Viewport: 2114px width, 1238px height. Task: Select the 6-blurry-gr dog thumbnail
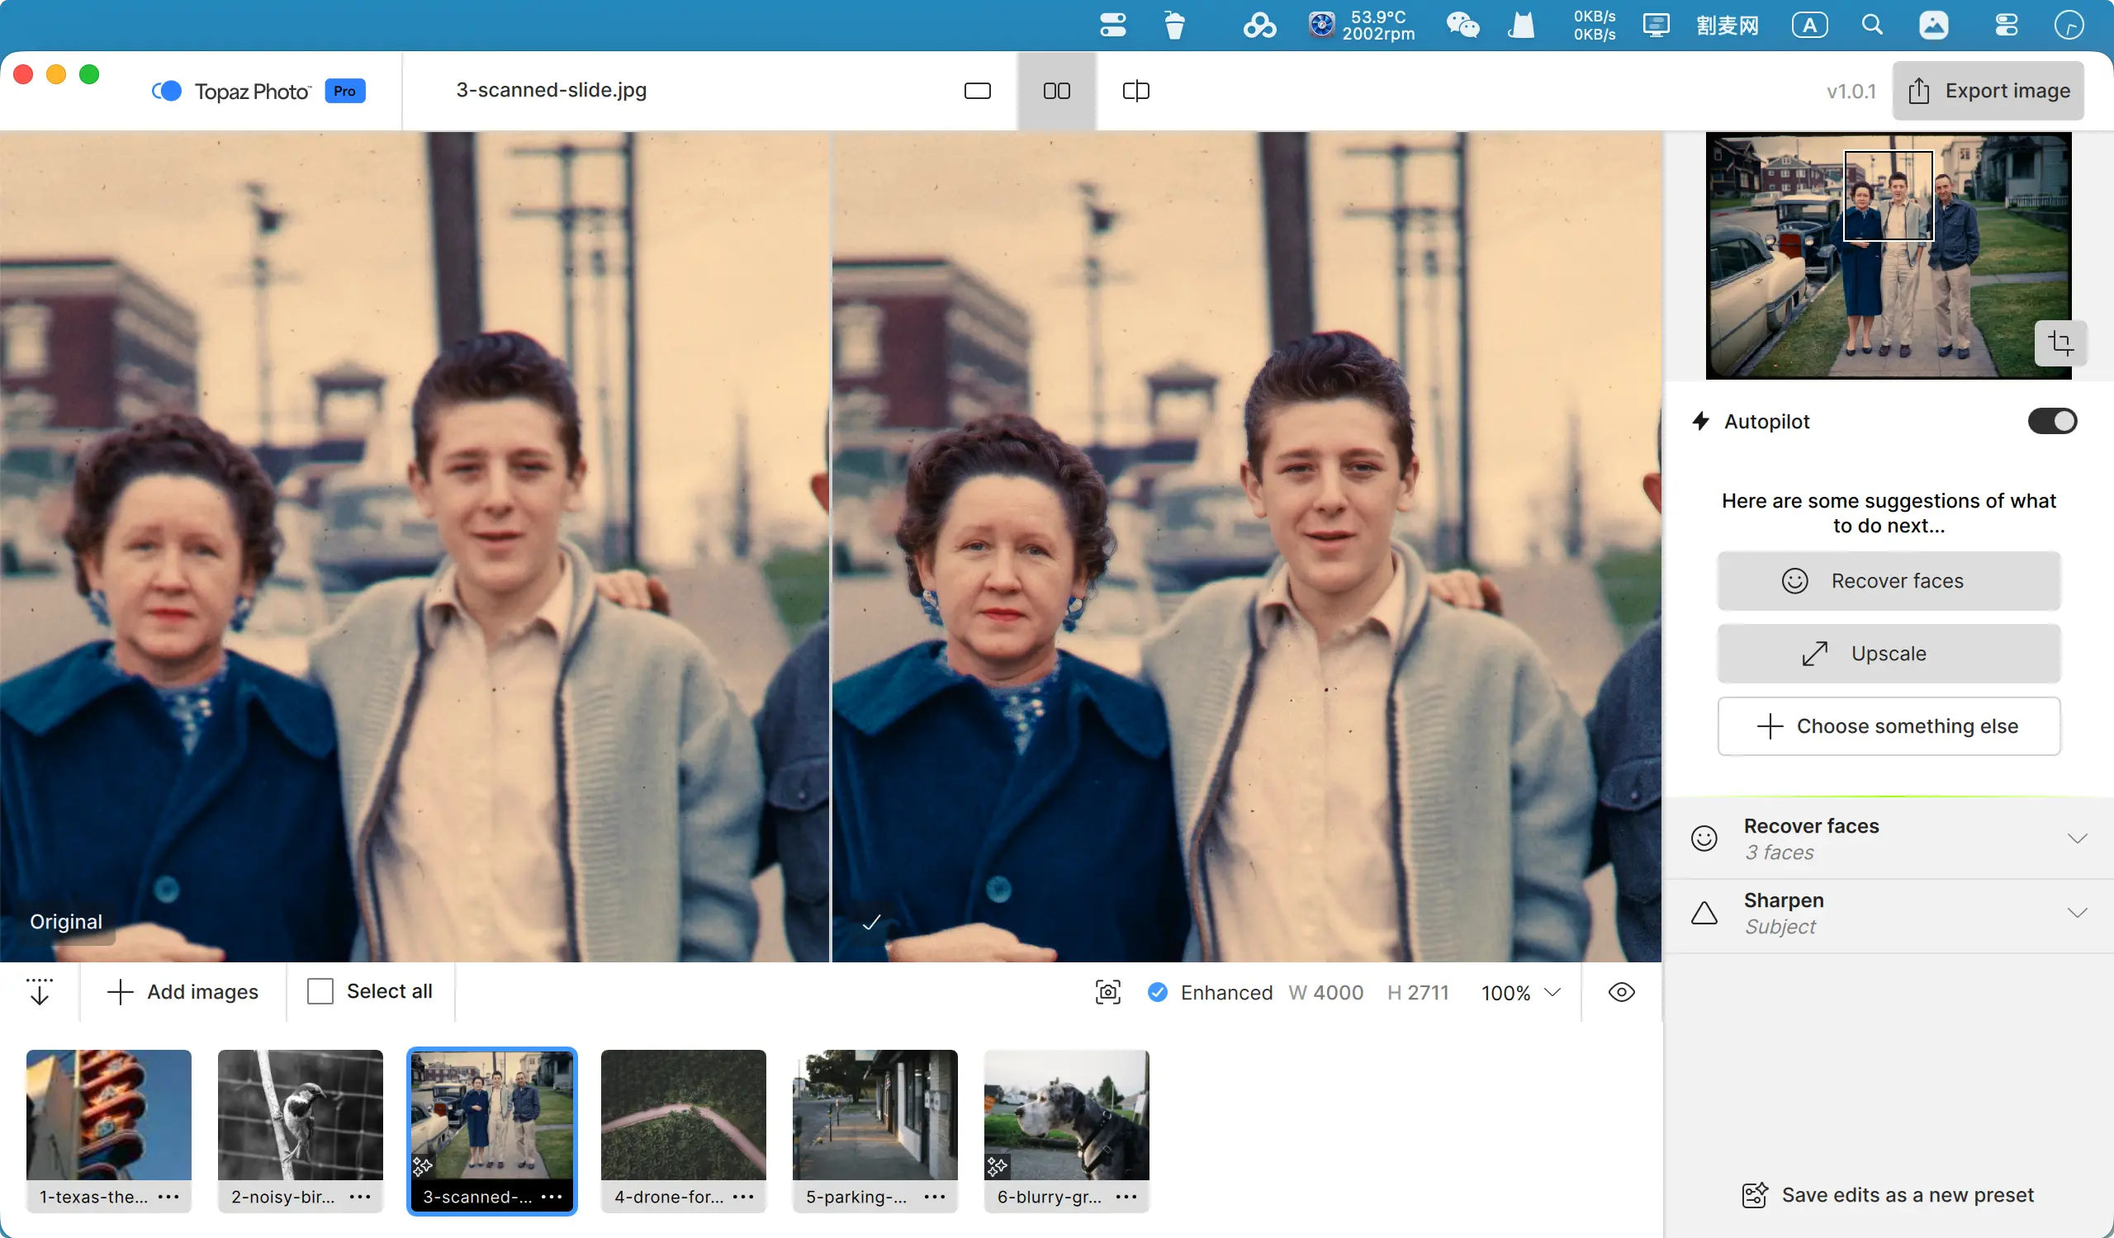pyautogui.click(x=1066, y=1115)
